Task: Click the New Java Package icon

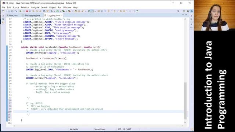Action: [76, 11]
